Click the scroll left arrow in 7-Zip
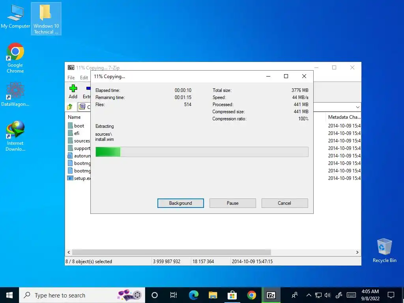This screenshot has height=303, width=404. [69, 252]
